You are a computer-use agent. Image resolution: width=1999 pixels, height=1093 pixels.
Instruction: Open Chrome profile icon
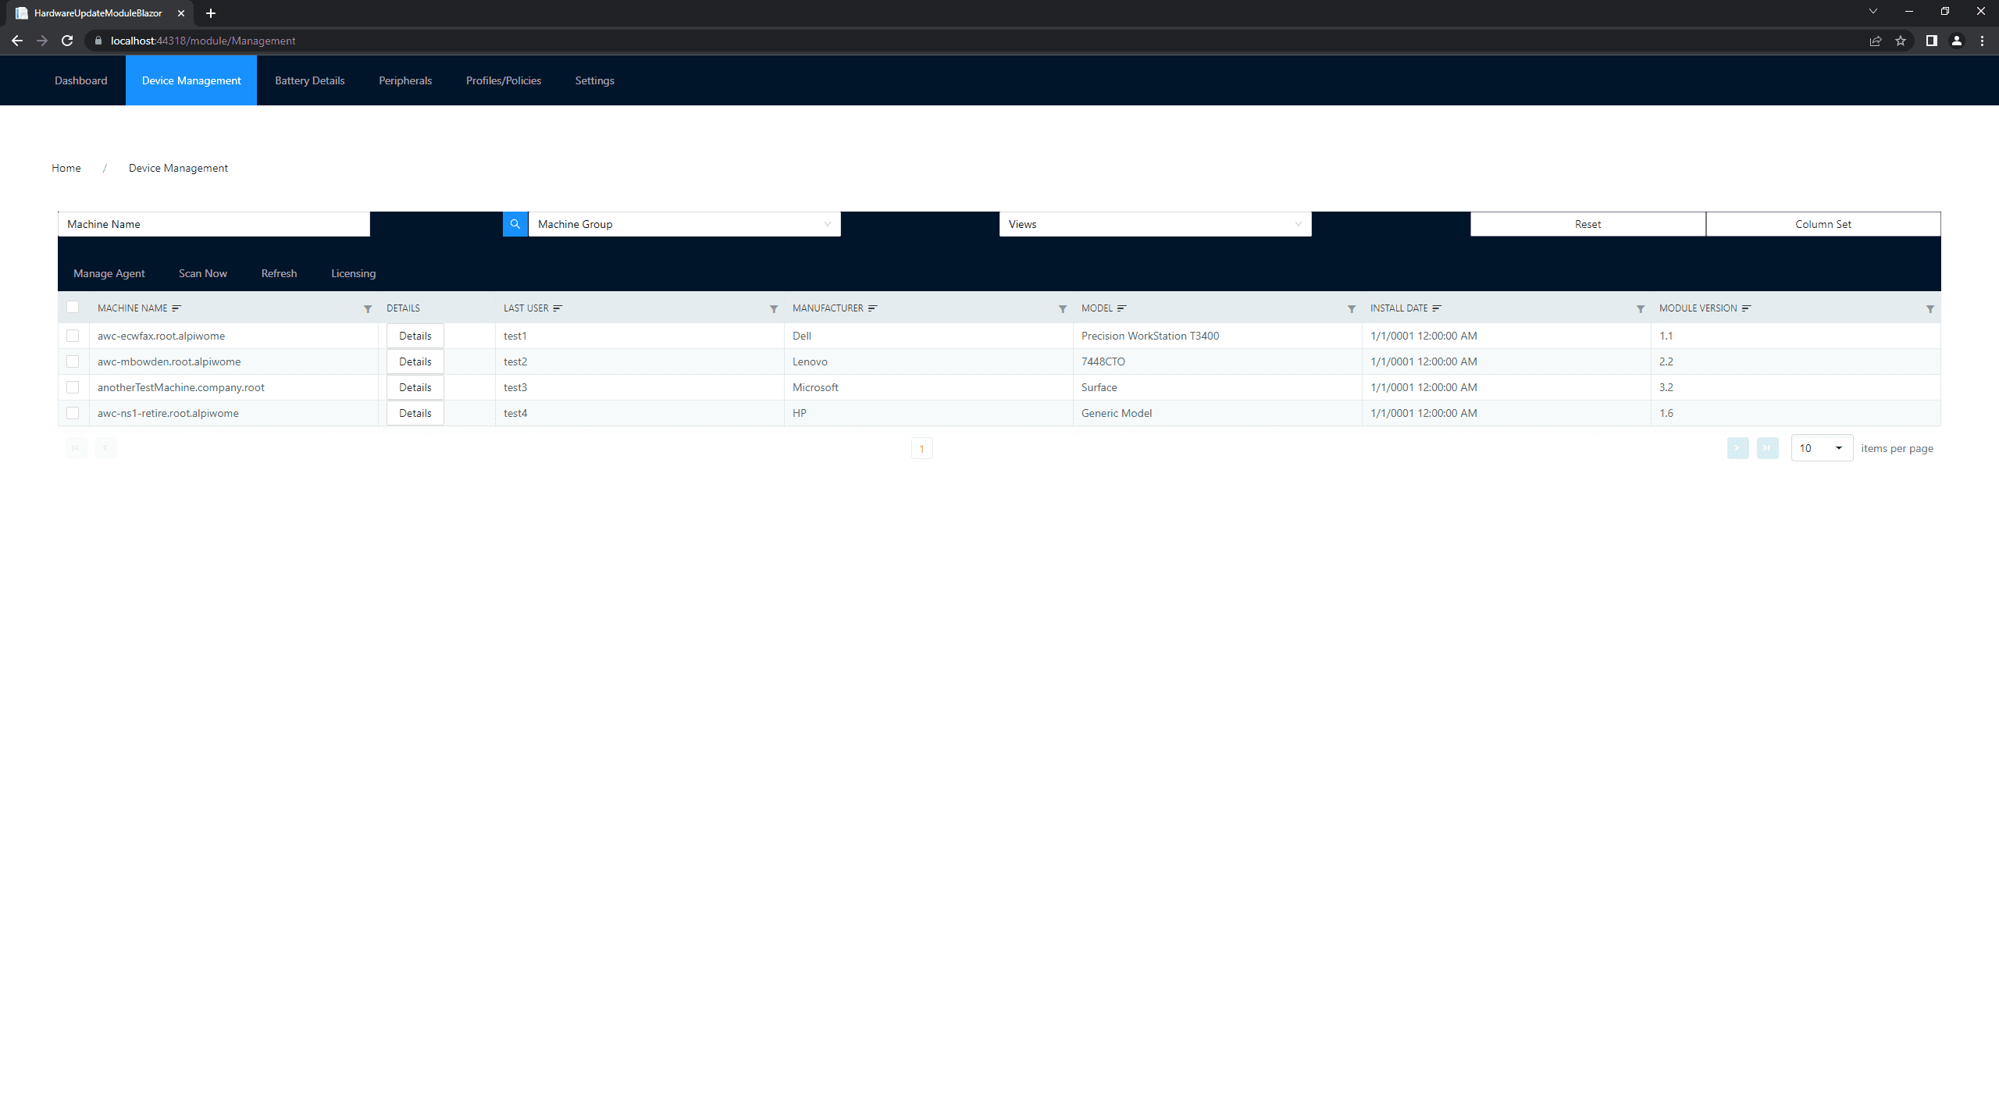tap(1957, 41)
